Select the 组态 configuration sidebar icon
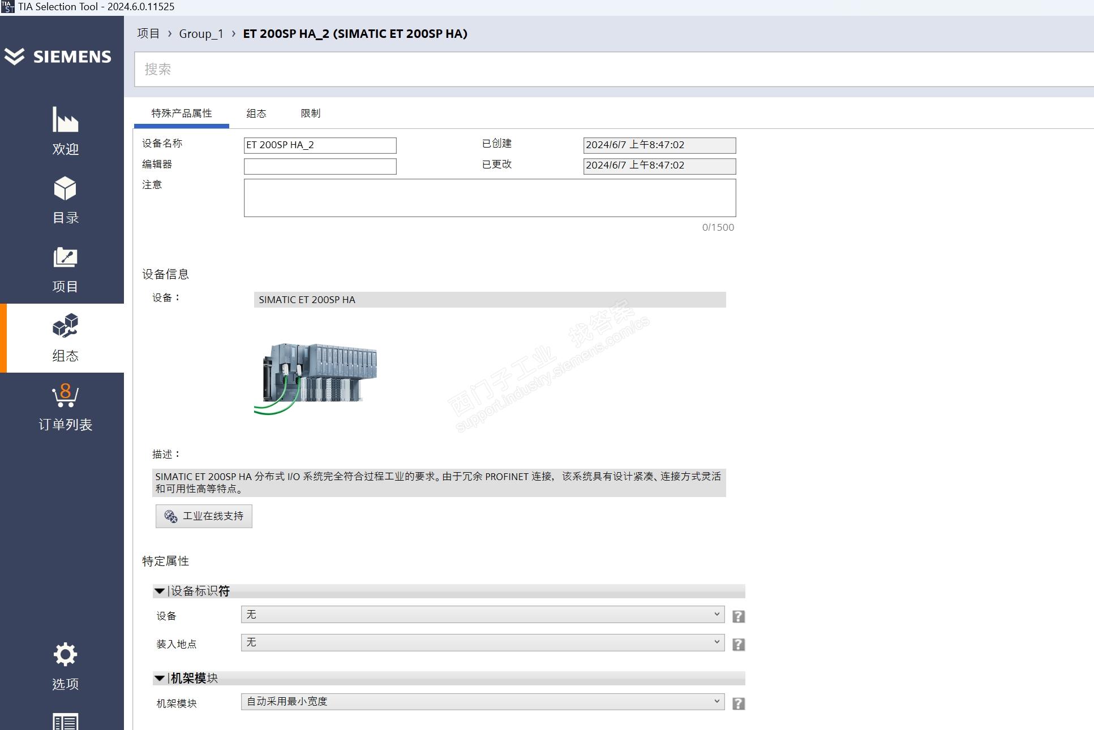This screenshot has width=1094, height=730. (x=65, y=327)
